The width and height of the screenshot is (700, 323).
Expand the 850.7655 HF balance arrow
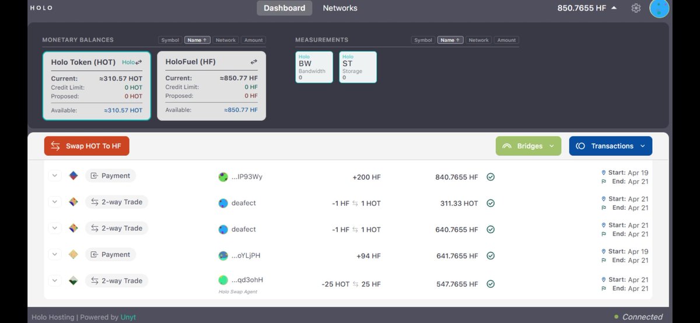[614, 8]
